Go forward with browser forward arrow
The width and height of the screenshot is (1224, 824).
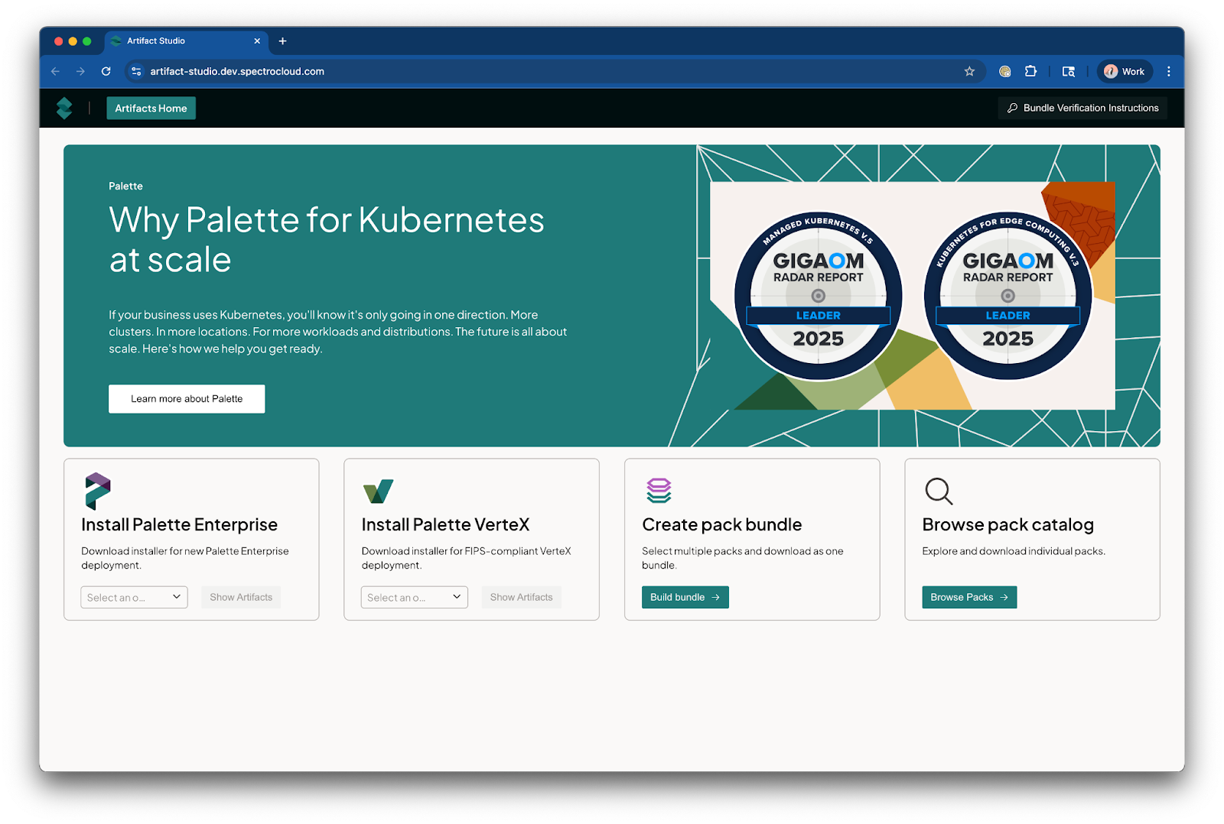80,71
